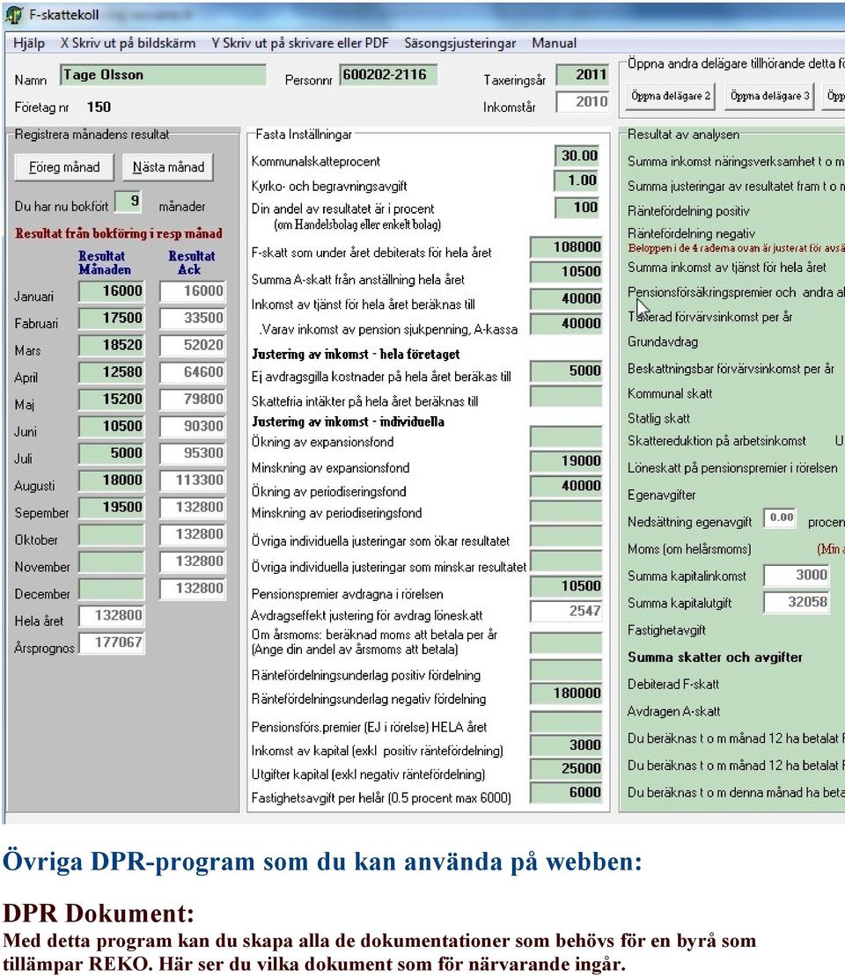Click the empty November result field

pos(112,561)
